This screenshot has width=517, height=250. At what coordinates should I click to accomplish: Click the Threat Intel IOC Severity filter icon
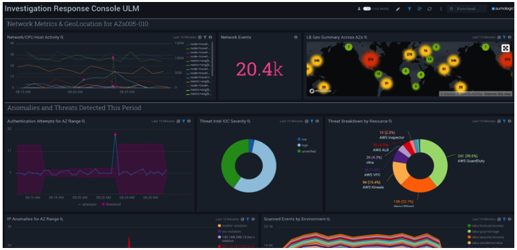[x=312, y=121]
